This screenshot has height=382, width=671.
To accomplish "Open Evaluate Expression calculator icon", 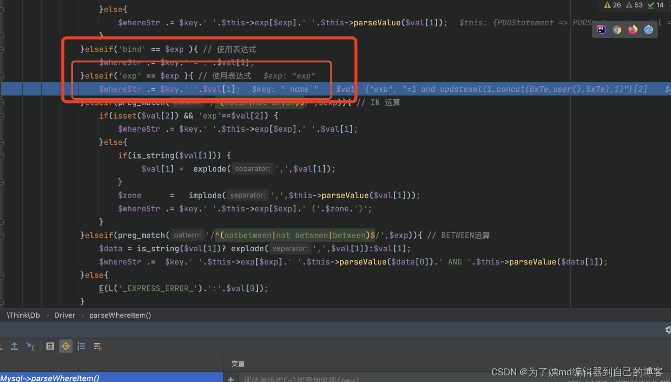I will tap(50, 346).
